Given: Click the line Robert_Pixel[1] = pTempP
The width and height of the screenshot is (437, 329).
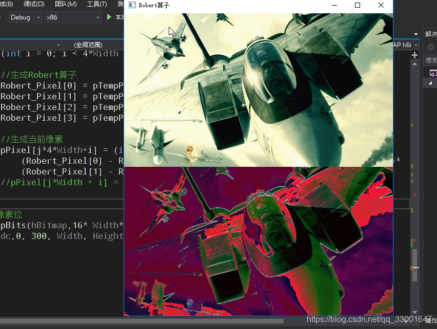Looking at the screenshot, I should pyautogui.click(x=62, y=97).
